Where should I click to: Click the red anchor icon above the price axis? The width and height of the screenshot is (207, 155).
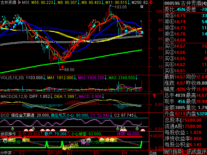pos(151,2)
